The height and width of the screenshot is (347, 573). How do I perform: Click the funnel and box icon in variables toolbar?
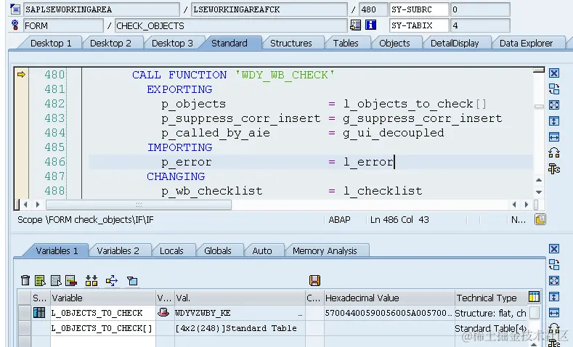[132, 280]
